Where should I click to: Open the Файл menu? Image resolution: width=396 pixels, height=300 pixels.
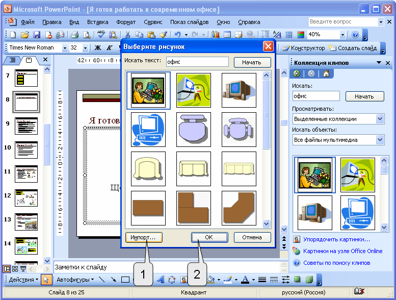click(x=28, y=22)
